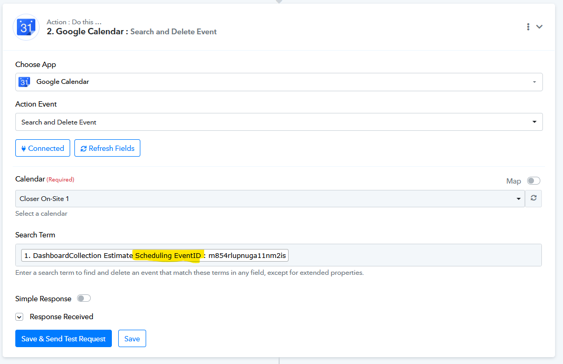The image size is (563, 364).
Task: Open the three-dot options menu
Action: [528, 26]
